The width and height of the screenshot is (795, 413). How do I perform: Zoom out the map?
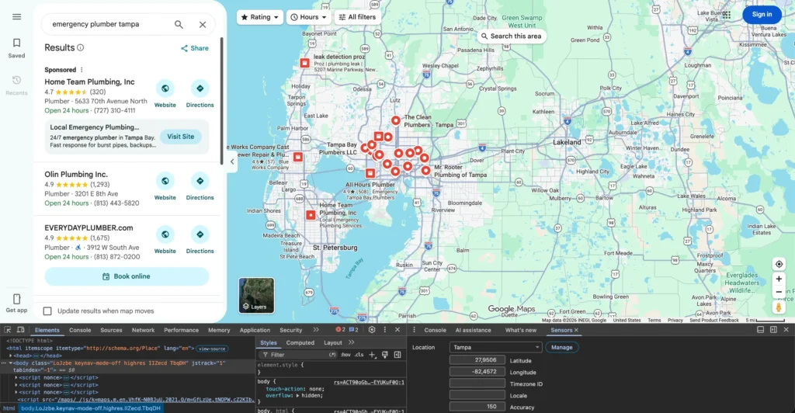(x=779, y=292)
